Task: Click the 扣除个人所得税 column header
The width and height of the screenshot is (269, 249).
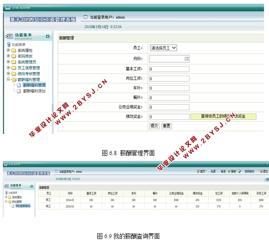Action: [x=240, y=193]
